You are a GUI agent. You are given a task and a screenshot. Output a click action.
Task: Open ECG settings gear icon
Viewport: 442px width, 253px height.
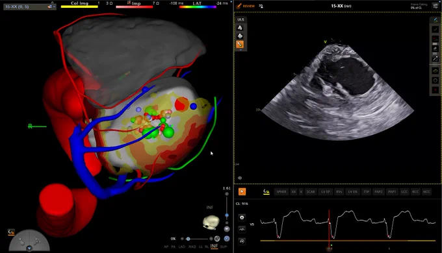point(242,217)
